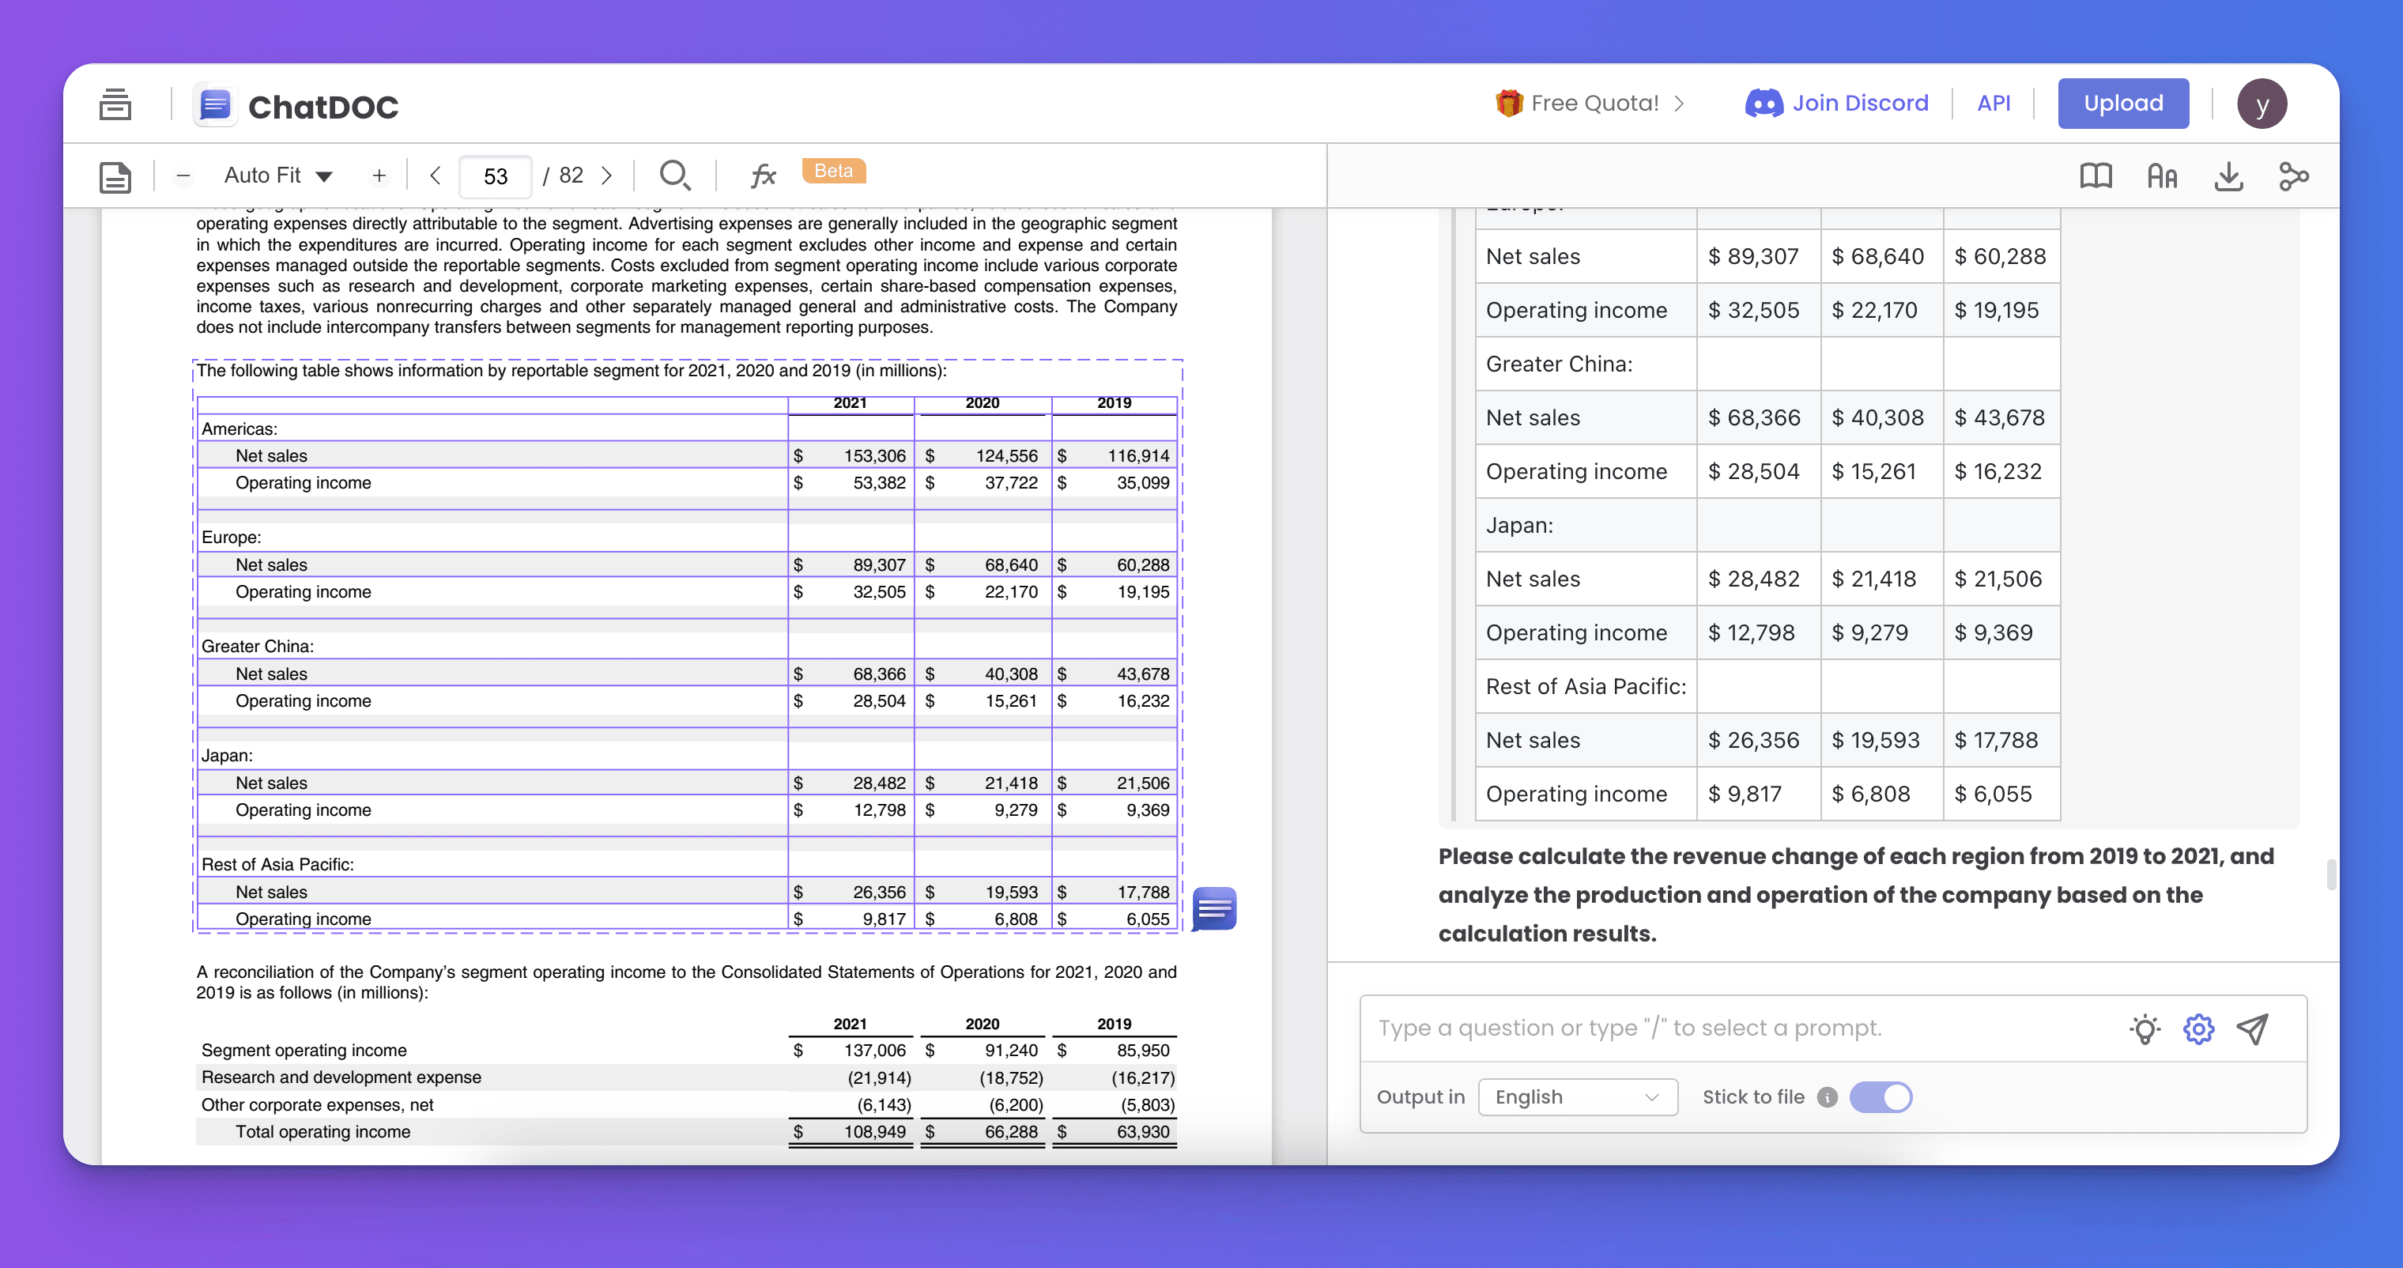Open the formula fx tool

coord(763,175)
